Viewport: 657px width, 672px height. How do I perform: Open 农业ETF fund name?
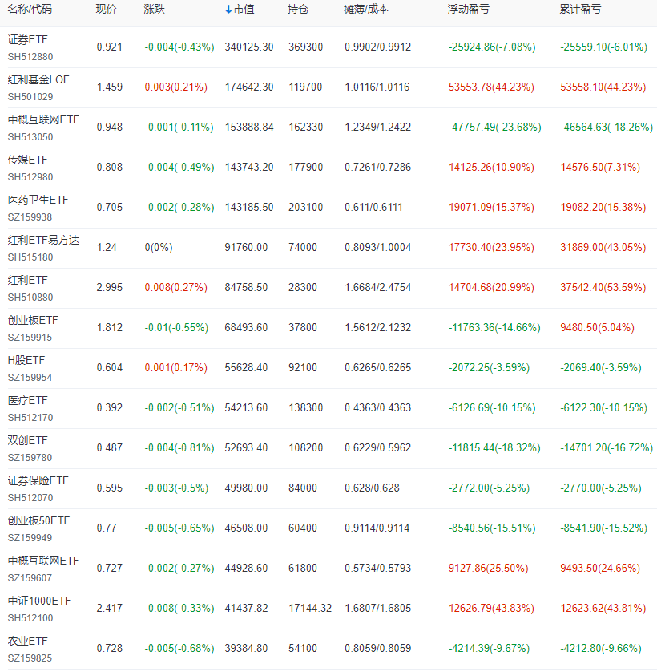coord(28,642)
